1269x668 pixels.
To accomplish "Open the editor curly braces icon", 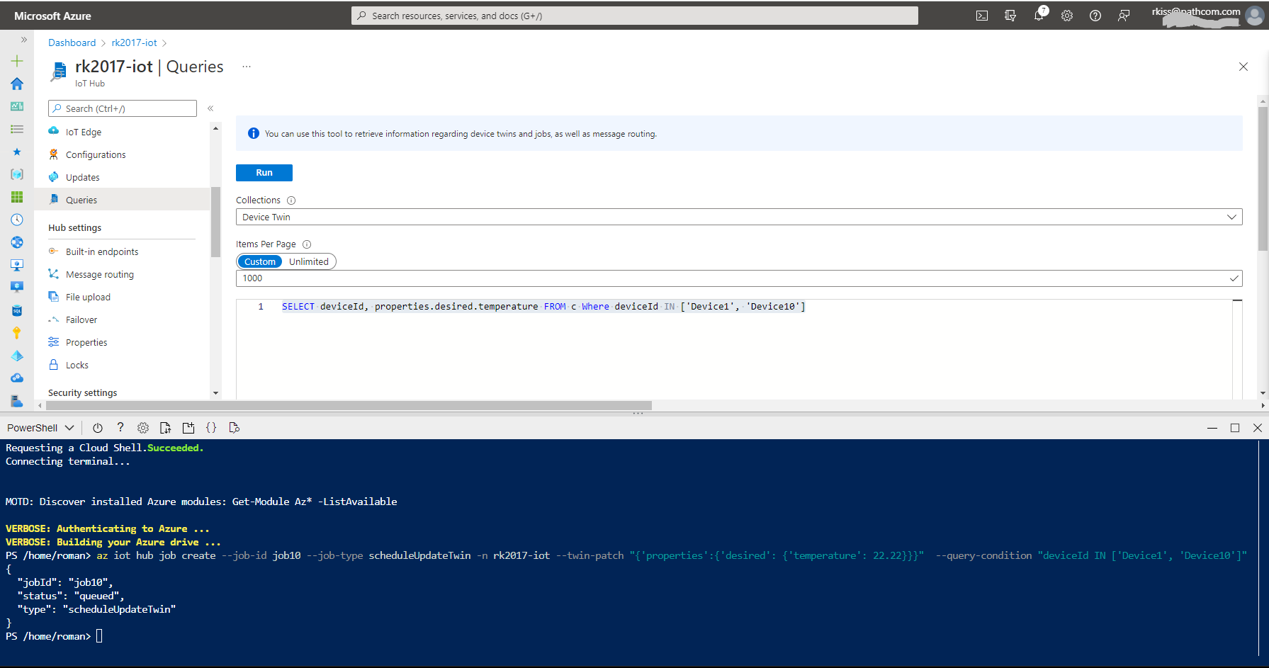I will point(211,428).
